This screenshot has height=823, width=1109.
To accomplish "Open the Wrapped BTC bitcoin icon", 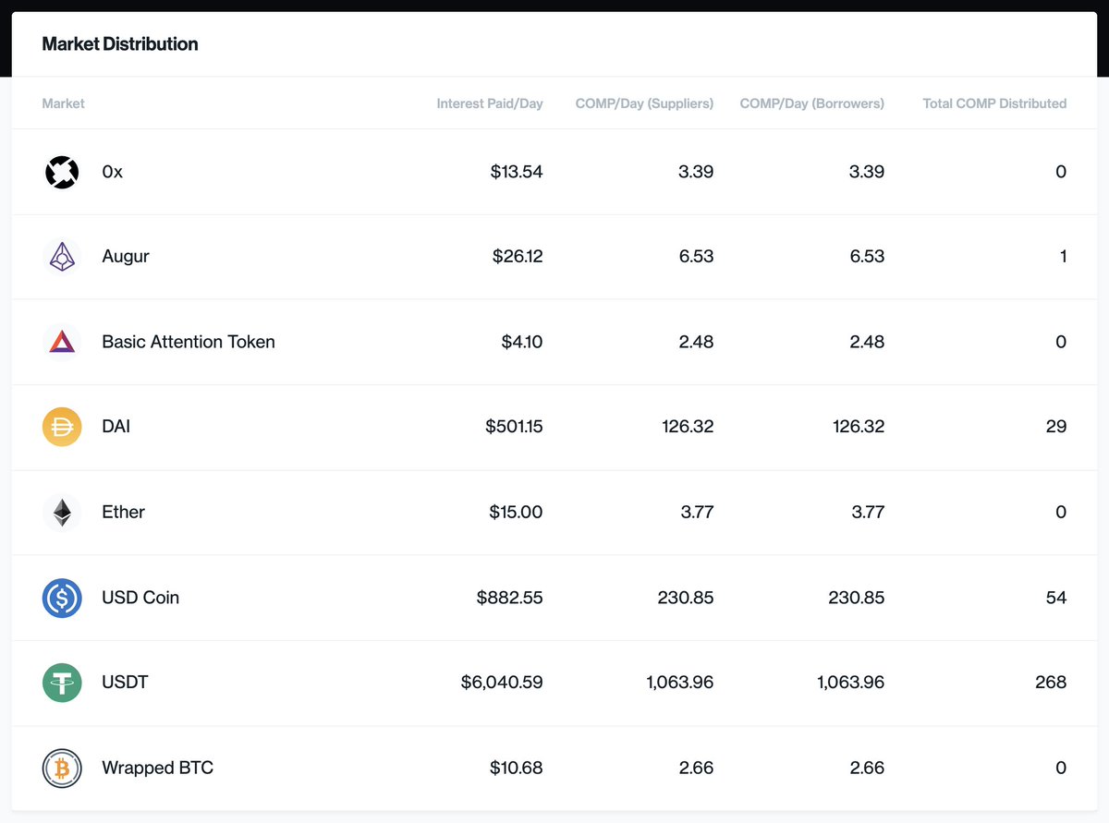I will 62,768.
